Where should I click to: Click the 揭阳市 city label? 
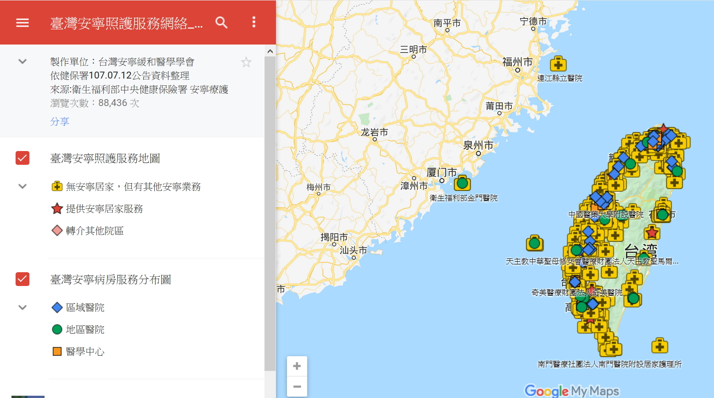[x=334, y=237]
